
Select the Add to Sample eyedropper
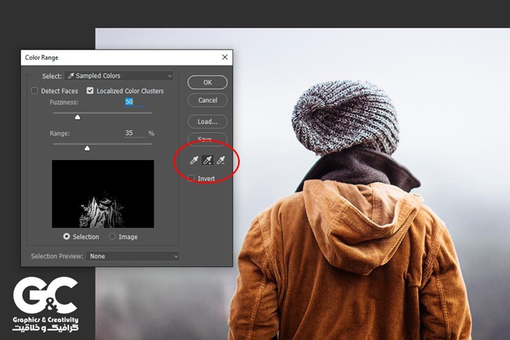(208, 160)
